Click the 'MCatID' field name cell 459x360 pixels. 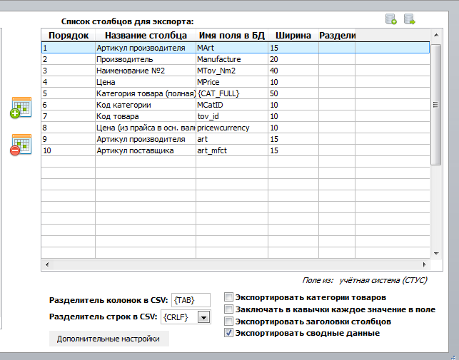pos(232,105)
